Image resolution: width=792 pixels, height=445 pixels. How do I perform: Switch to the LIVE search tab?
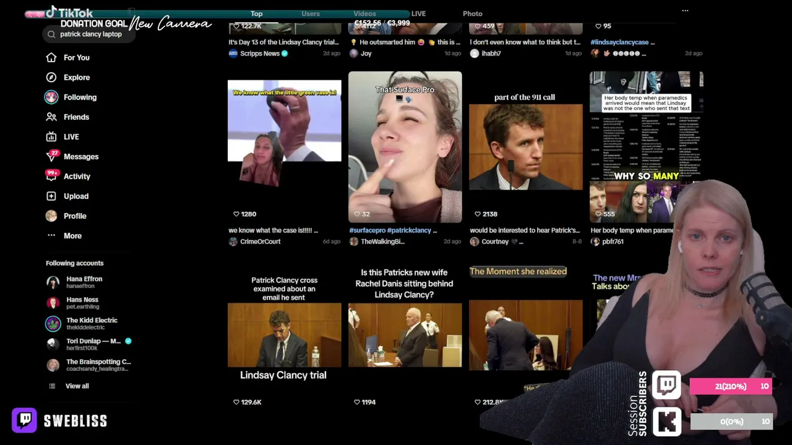coord(418,14)
